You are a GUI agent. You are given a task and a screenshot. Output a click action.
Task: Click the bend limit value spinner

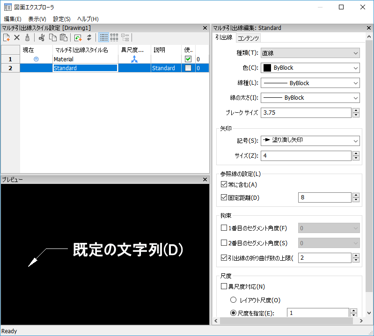tap(356, 258)
